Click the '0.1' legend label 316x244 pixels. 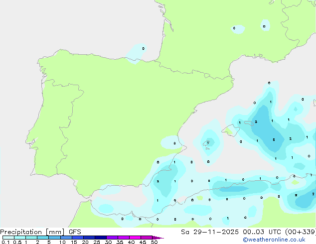(5, 242)
